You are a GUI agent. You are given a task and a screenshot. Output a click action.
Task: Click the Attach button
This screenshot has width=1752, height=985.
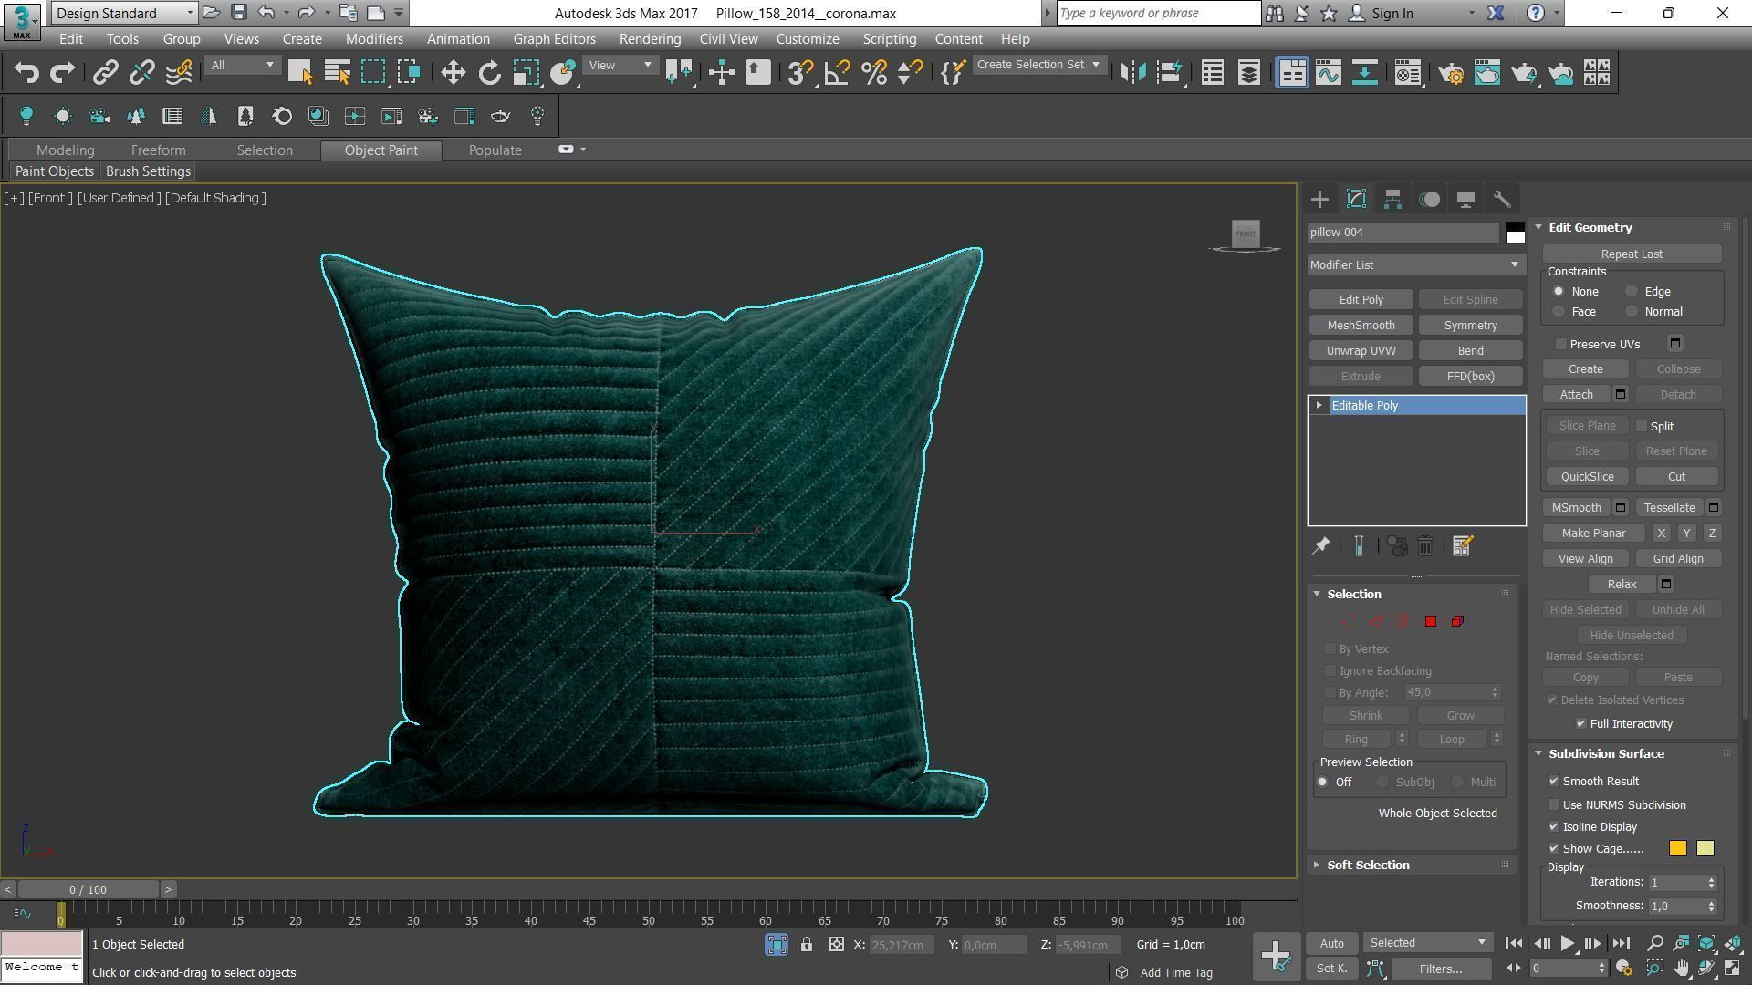coord(1576,395)
